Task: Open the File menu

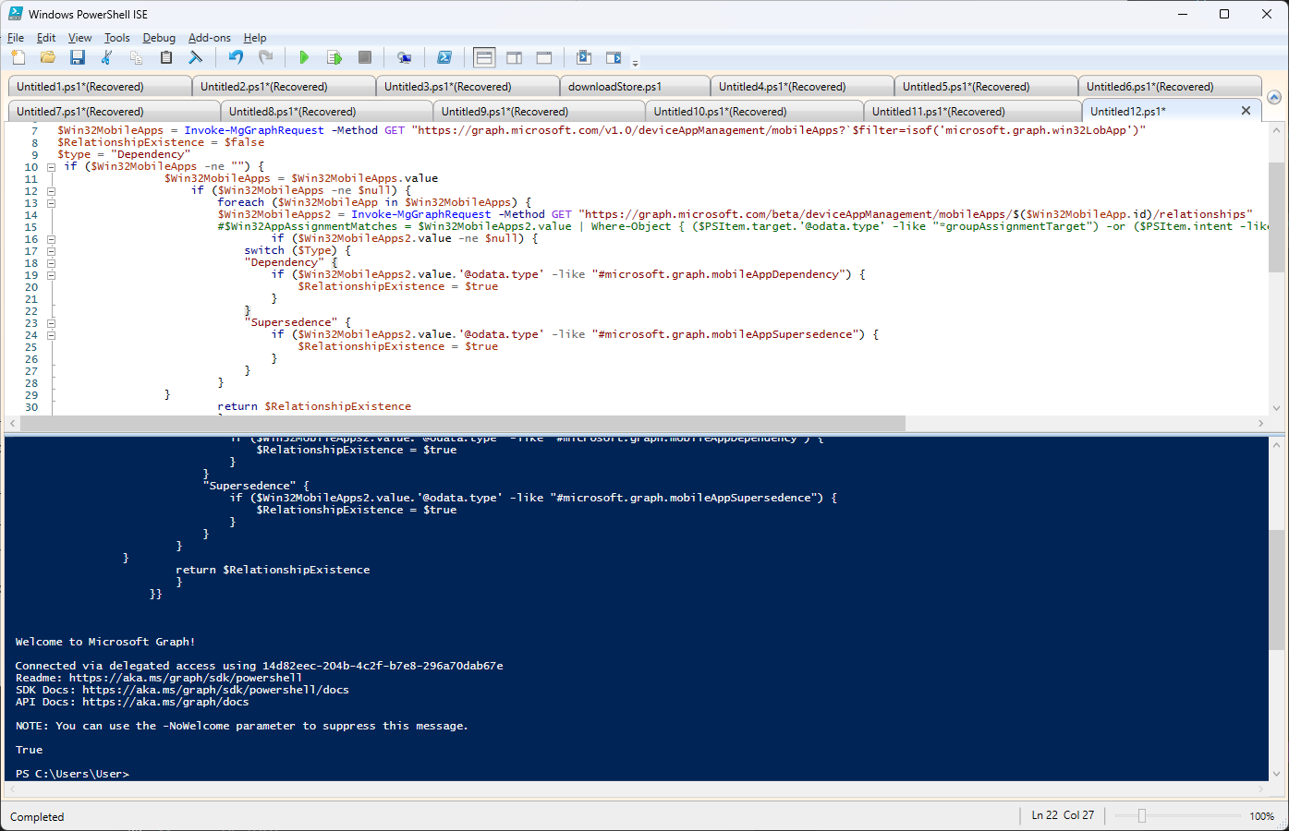Action: click(16, 38)
